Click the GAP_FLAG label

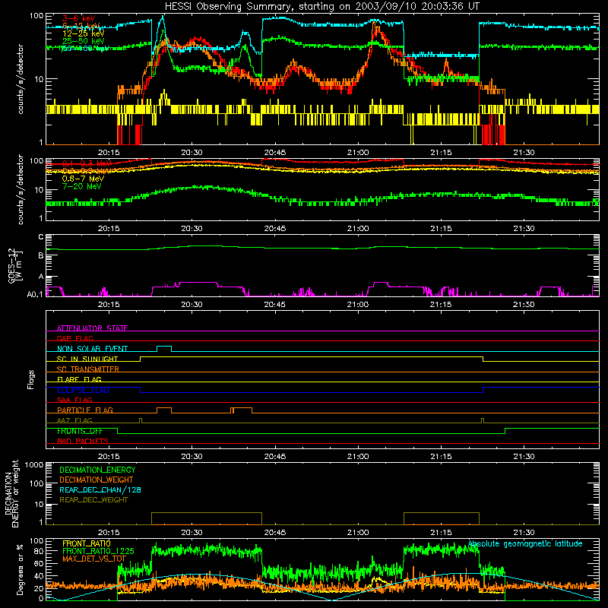tap(74, 338)
